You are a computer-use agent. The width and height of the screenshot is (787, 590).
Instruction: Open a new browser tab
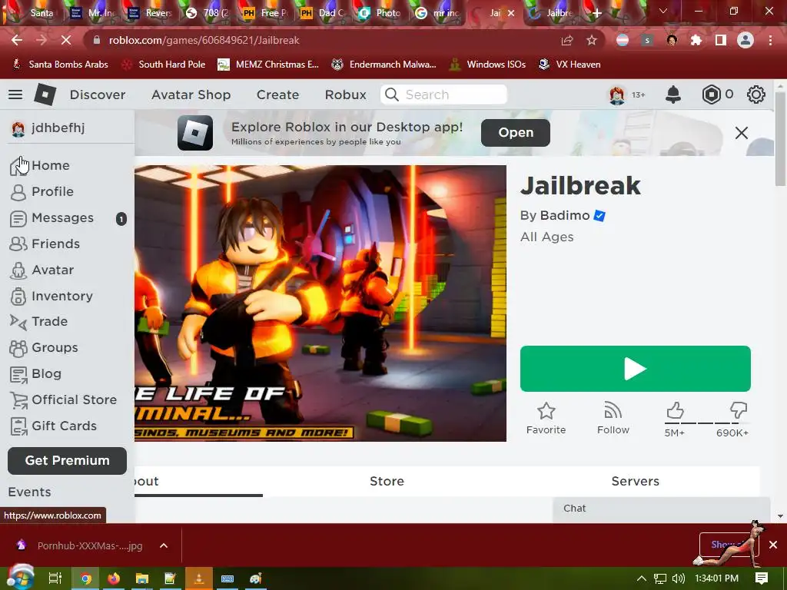(596, 13)
